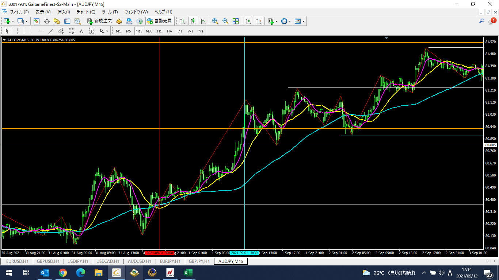The image size is (499, 280).
Task: Set timeframe to MN
Action: pyautogui.click(x=200, y=31)
